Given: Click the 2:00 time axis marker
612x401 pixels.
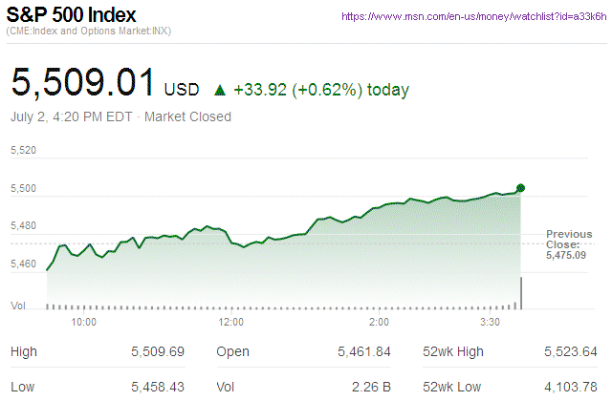Looking at the screenshot, I should [x=380, y=323].
